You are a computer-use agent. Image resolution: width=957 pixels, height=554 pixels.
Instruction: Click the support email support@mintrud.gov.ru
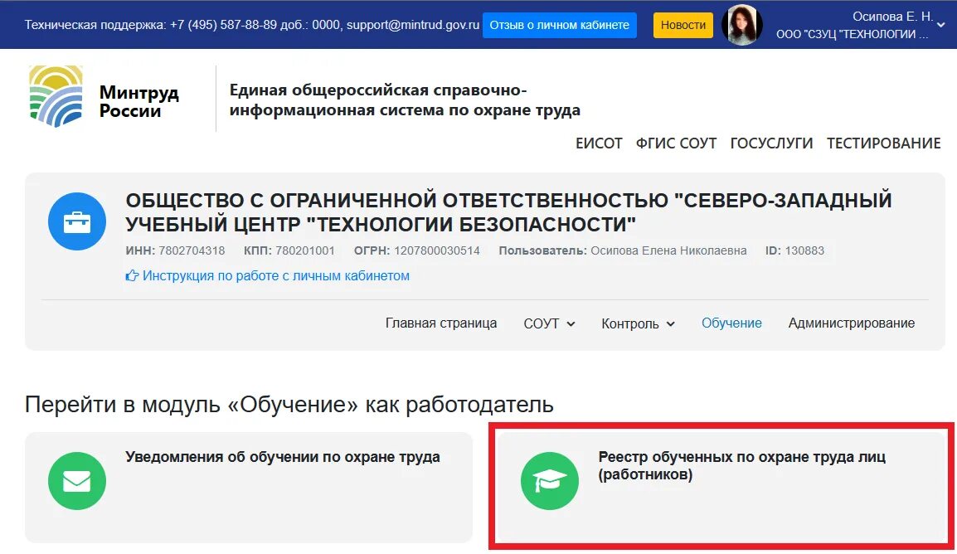413,25
